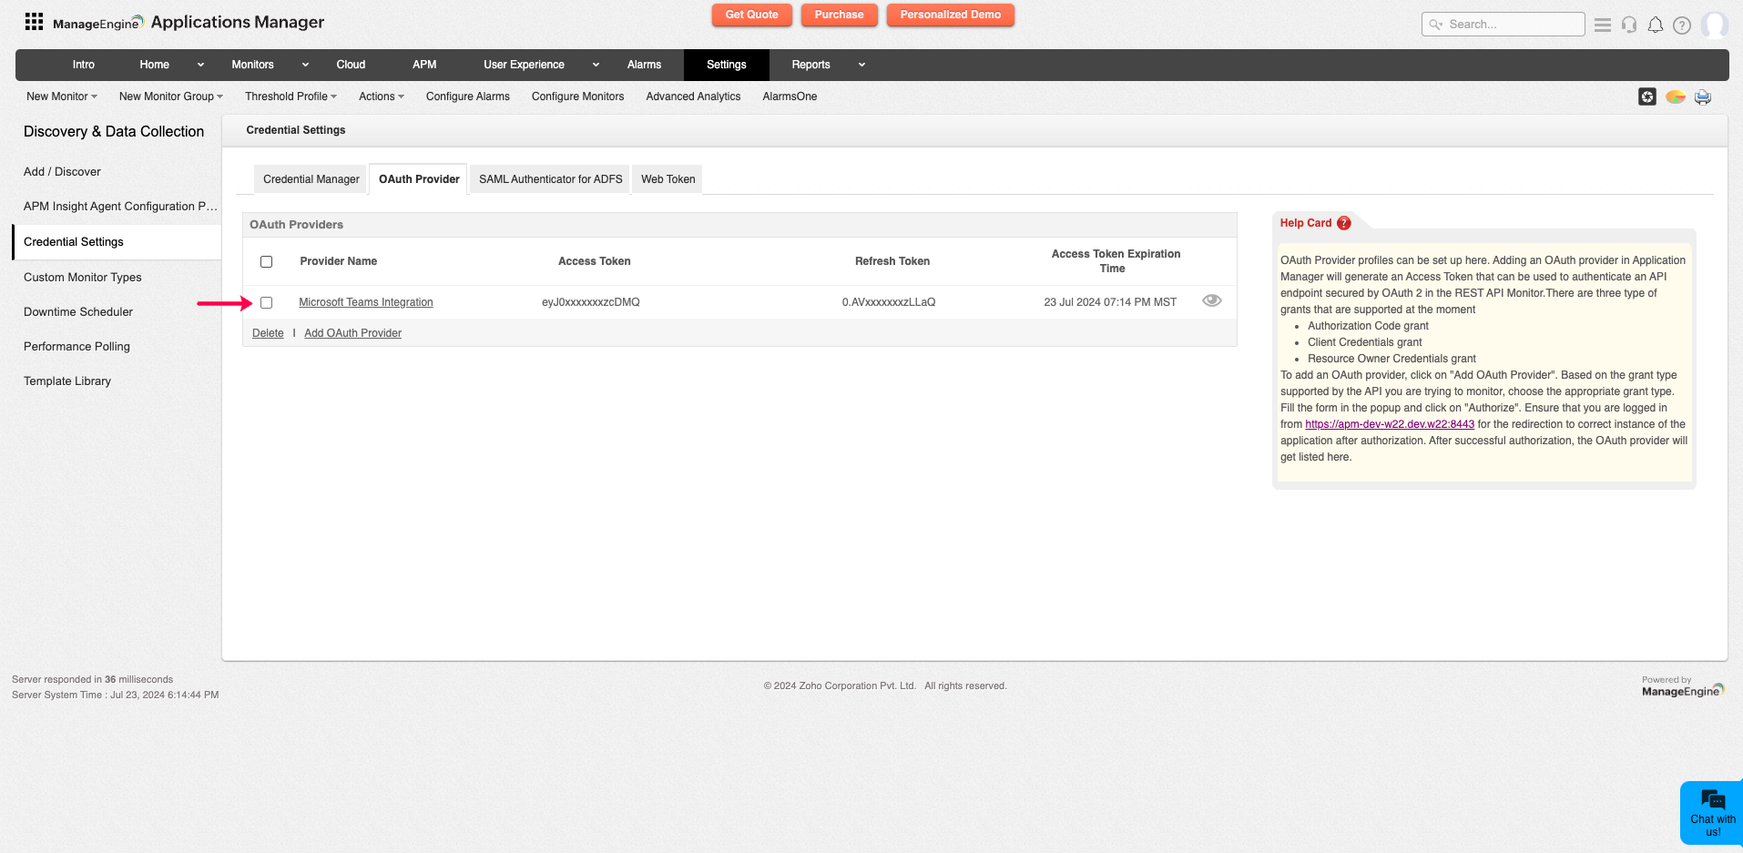Click the ManageEngine Applications Manager logo
The height and width of the screenshot is (853, 1743).
[x=189, y=22]
